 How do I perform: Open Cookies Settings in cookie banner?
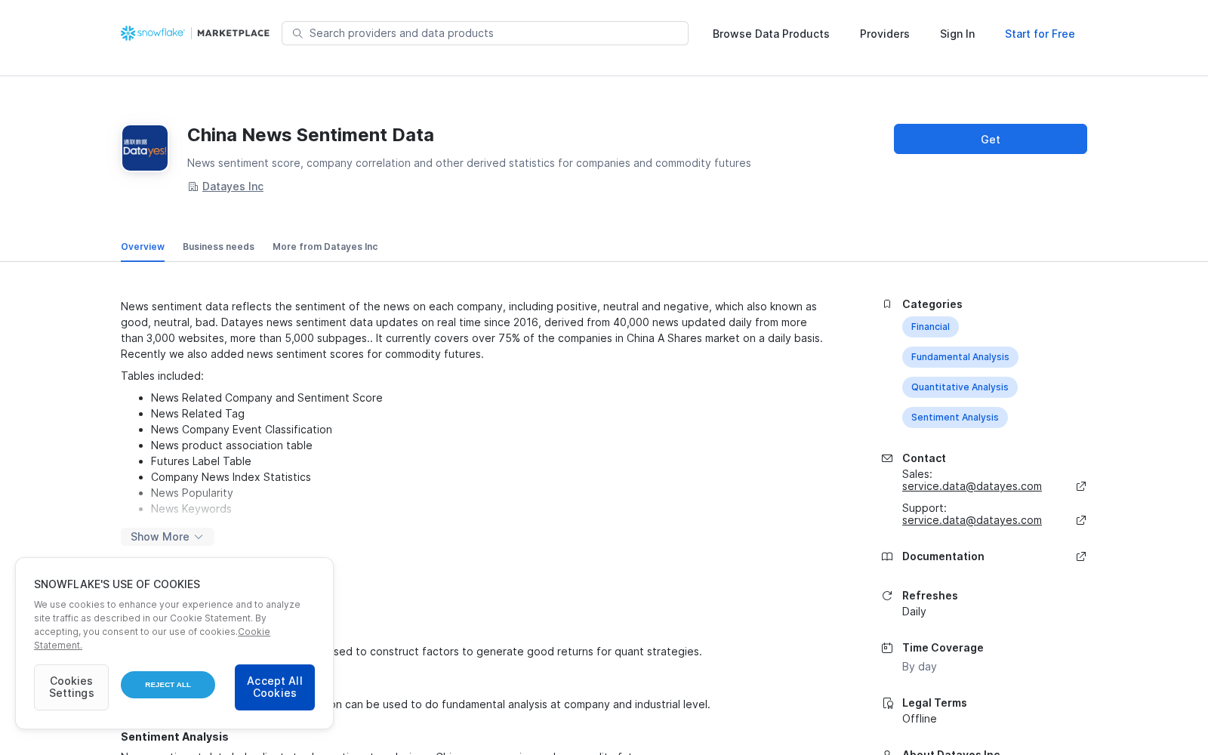click(x=71, y=687)
